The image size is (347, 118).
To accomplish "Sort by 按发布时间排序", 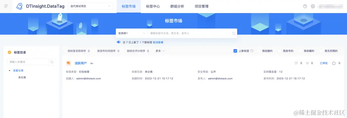I will [x=108, y=51].
